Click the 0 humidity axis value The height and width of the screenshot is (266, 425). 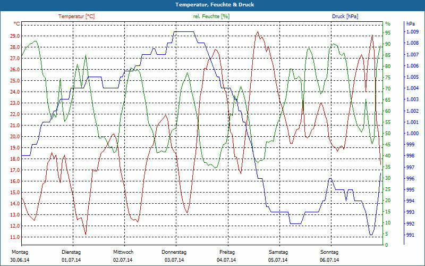click(x=387, y=245)
